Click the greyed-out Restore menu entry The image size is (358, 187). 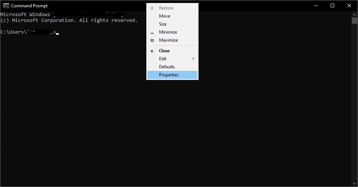click(172, 8)
